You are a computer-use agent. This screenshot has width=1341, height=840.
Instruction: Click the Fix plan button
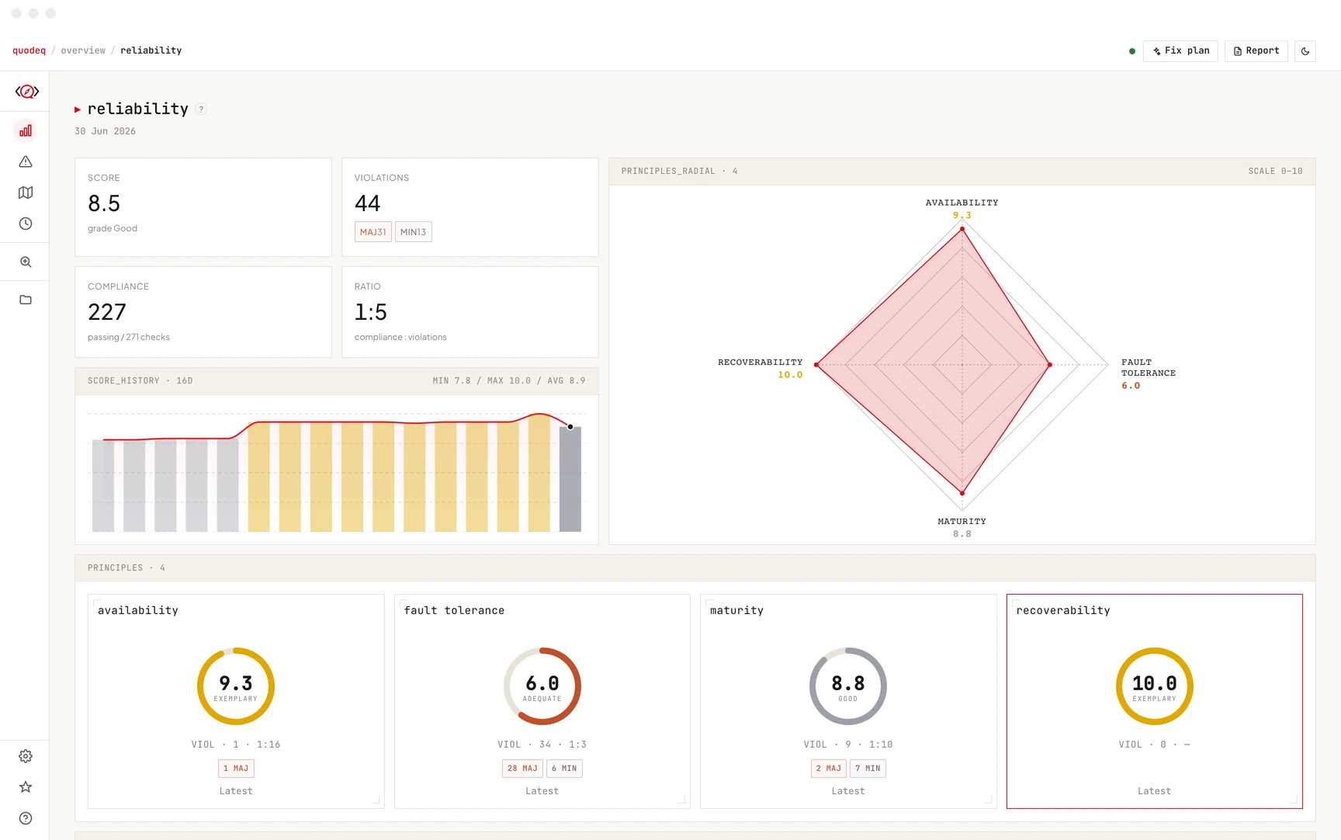[x=1180, y=51]
